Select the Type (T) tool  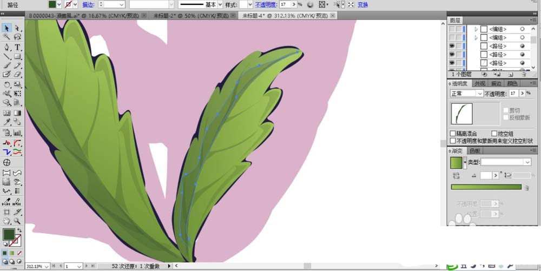(x=17, y=47)
